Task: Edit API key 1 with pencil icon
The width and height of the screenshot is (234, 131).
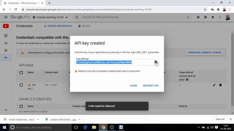Action: 214,85
